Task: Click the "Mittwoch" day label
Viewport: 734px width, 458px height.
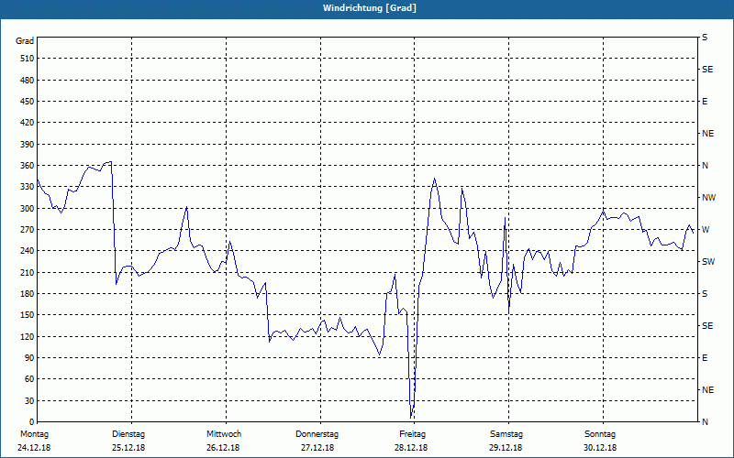Action: click(224, 434)
